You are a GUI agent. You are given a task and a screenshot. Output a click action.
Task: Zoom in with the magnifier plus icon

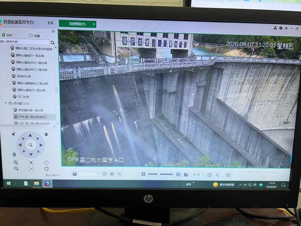16,163
